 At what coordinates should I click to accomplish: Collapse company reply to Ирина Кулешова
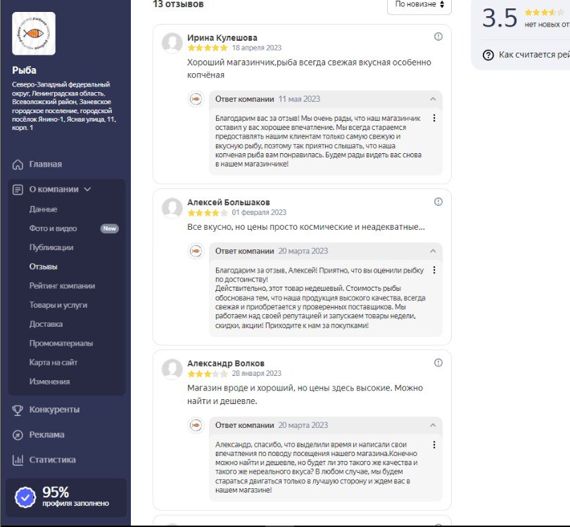(432, 99)
